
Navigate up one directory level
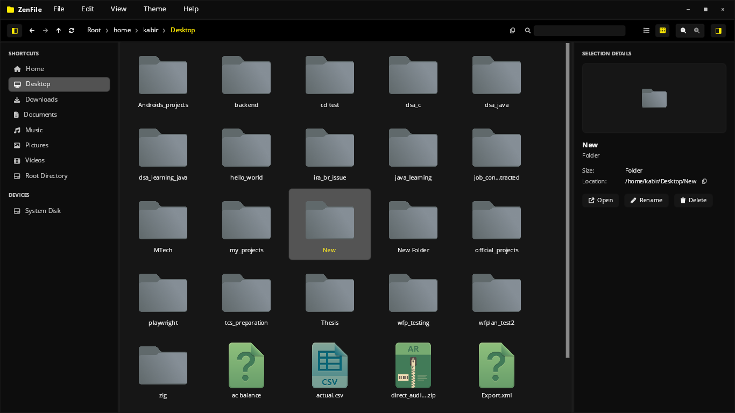coord(58,31)
